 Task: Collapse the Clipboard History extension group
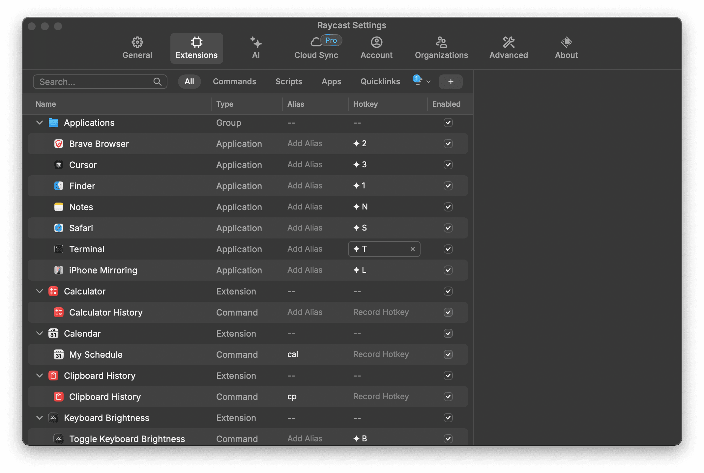[40, 376]
